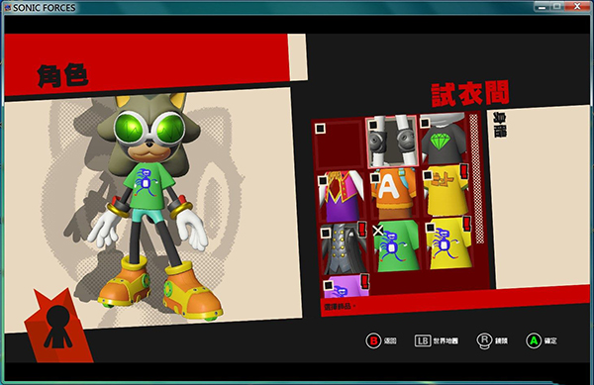Pick the purple and pink vest outfit
The image size is (594, 385).
pyautogui.click(x=341, y=196)
